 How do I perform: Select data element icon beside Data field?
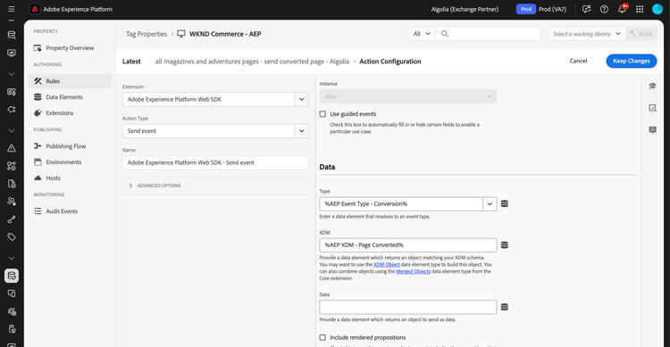coord(505,308)
